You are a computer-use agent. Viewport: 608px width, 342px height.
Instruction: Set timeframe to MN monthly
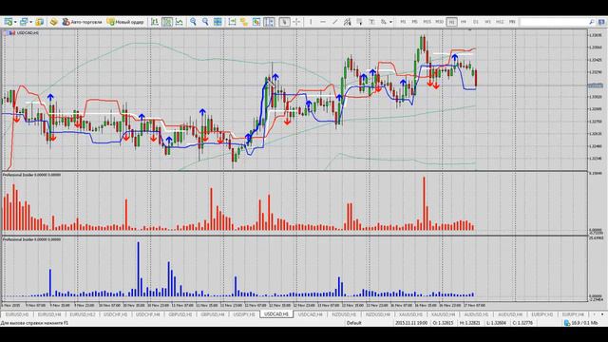point(512,22)
